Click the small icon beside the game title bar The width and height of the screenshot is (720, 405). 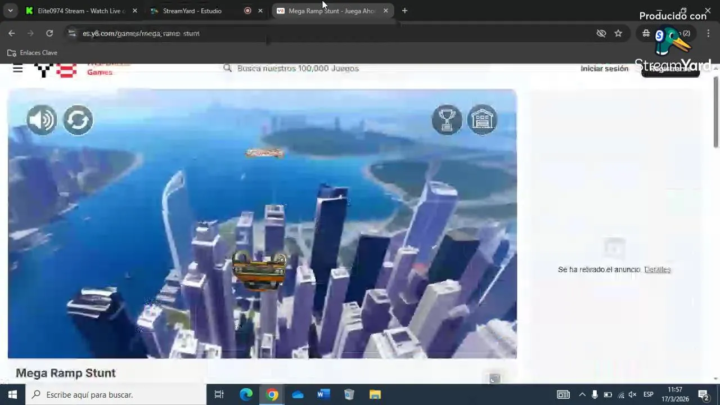pos(494,379)
